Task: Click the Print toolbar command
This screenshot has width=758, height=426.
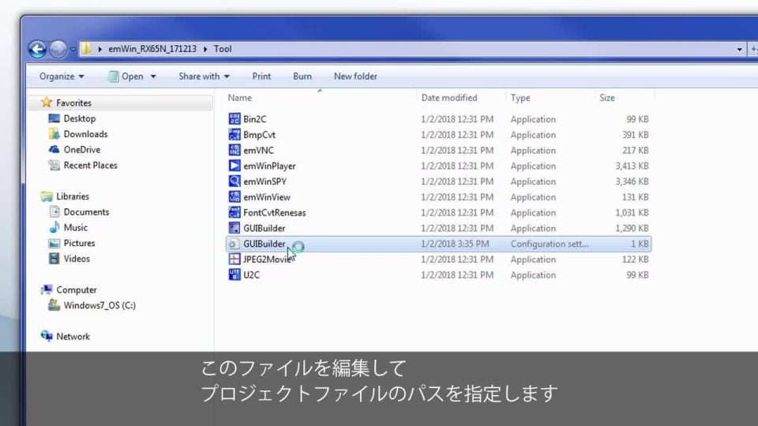Action: tap(261, 77)
